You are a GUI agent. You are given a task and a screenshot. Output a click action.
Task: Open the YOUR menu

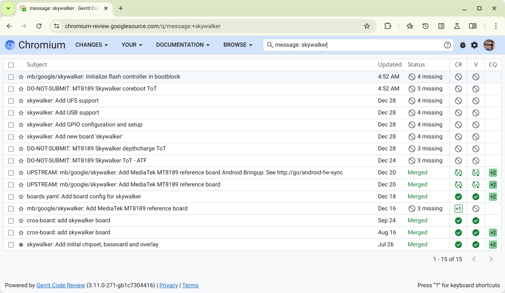pos(132,45)
